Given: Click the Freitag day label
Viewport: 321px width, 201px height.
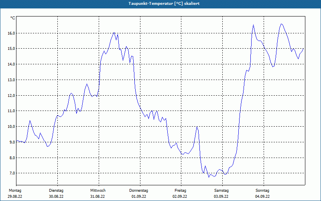Looking at the screenshot, I should tap(180, 191).
